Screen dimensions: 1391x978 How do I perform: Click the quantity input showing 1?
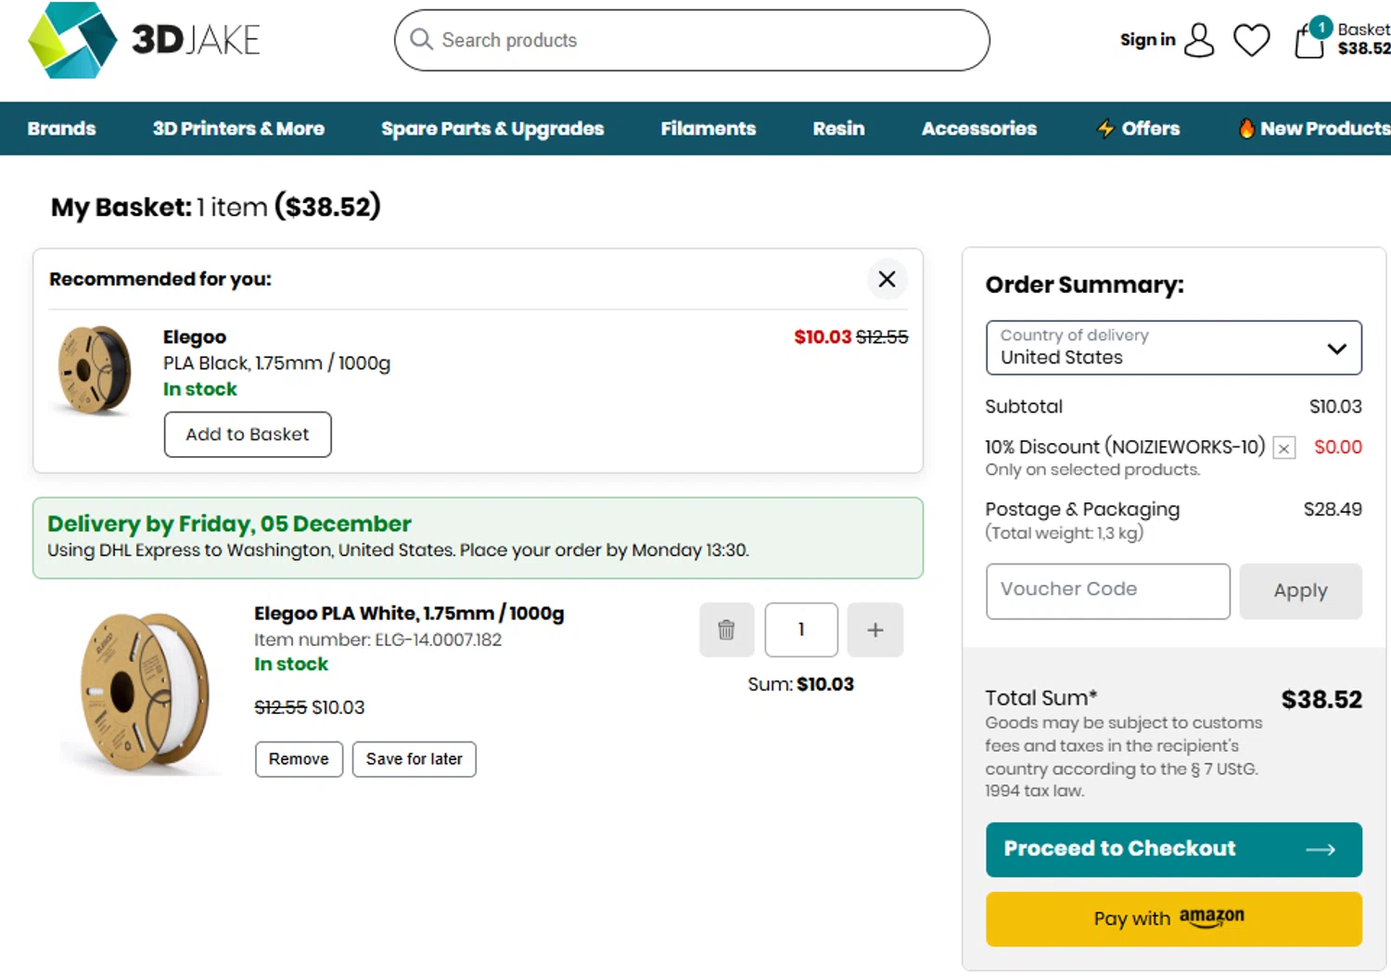pos(801,629)
